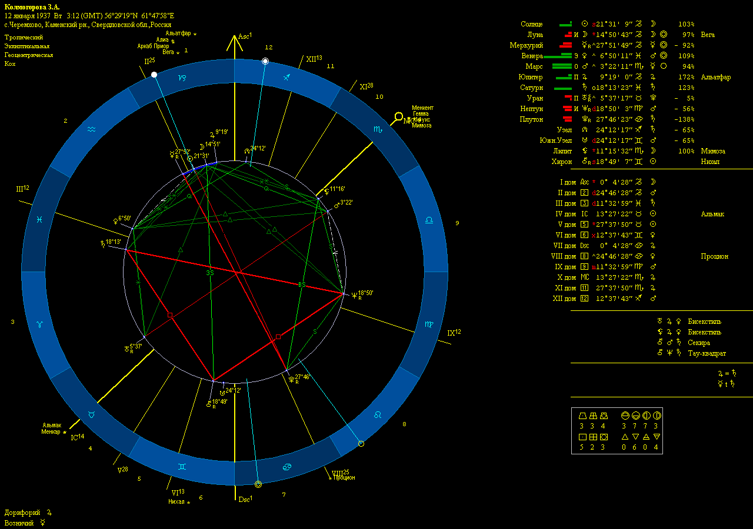Click the Mercury glyph beside Возничий
This screenshot has height=529, width=753.
click(x=42, y=523)
